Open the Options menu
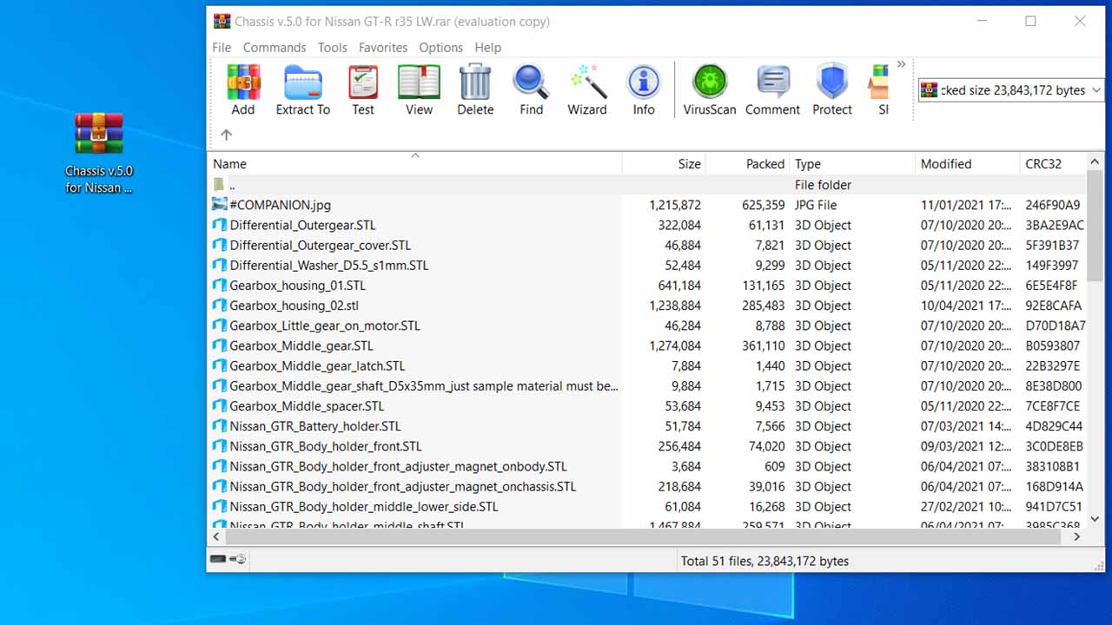Viewport: 1112px width, 625px height. pos(441,48)
